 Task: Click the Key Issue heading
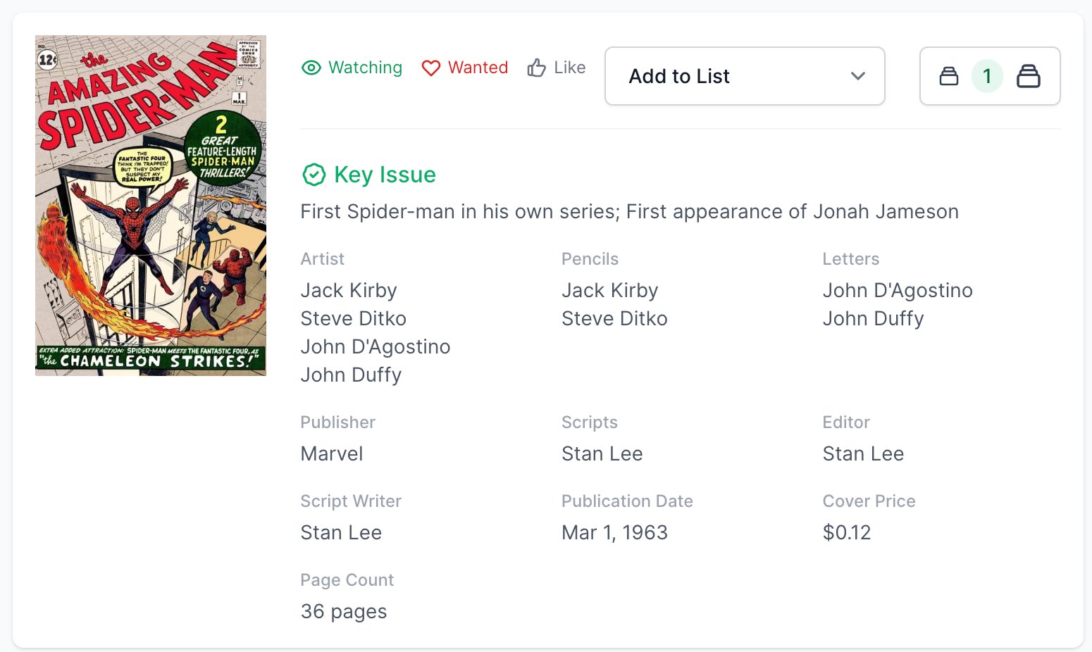click(x=385, y=175)
